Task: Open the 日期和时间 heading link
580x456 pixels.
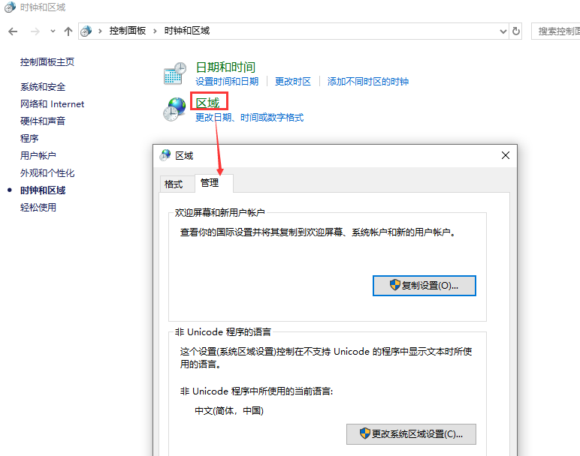Action: 225,67
